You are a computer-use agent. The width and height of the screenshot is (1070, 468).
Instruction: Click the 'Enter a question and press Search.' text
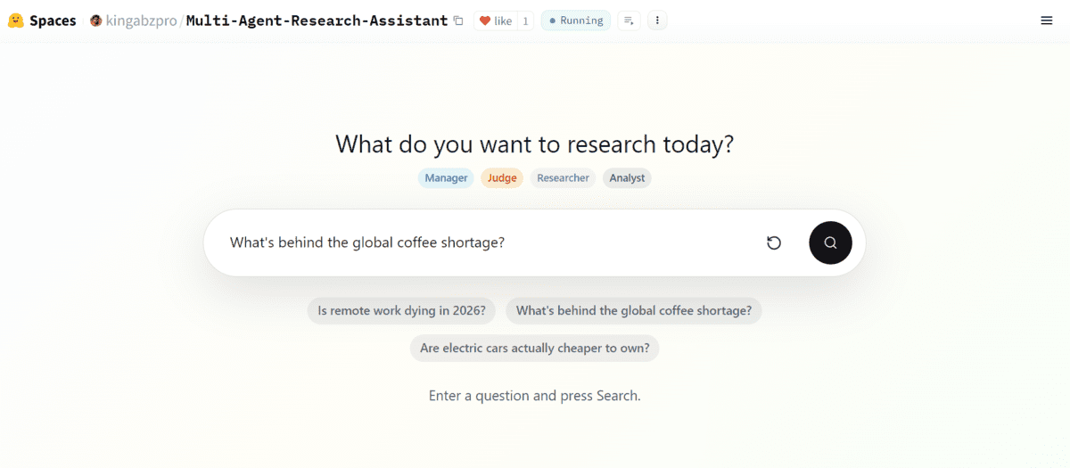pyautogui.click(x=535, y=396)
